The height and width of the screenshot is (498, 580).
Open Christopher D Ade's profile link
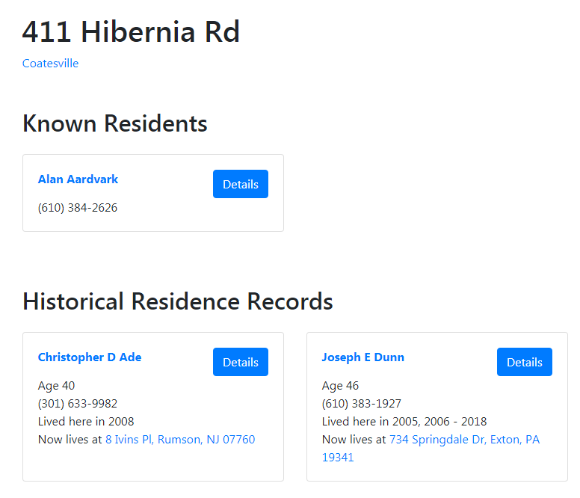90,357
